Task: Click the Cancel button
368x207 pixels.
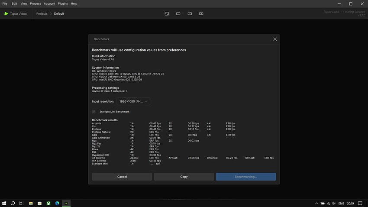Action: (x=122, y=177)
